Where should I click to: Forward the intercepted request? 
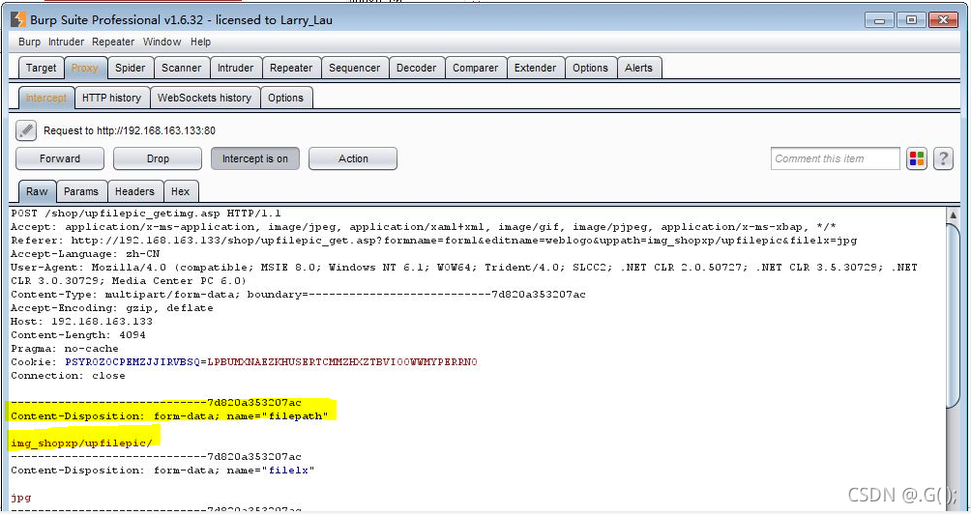pos(59,158)
